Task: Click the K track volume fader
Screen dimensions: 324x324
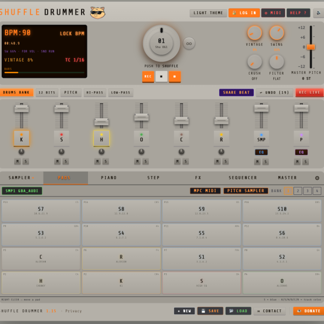Action: 22,109
